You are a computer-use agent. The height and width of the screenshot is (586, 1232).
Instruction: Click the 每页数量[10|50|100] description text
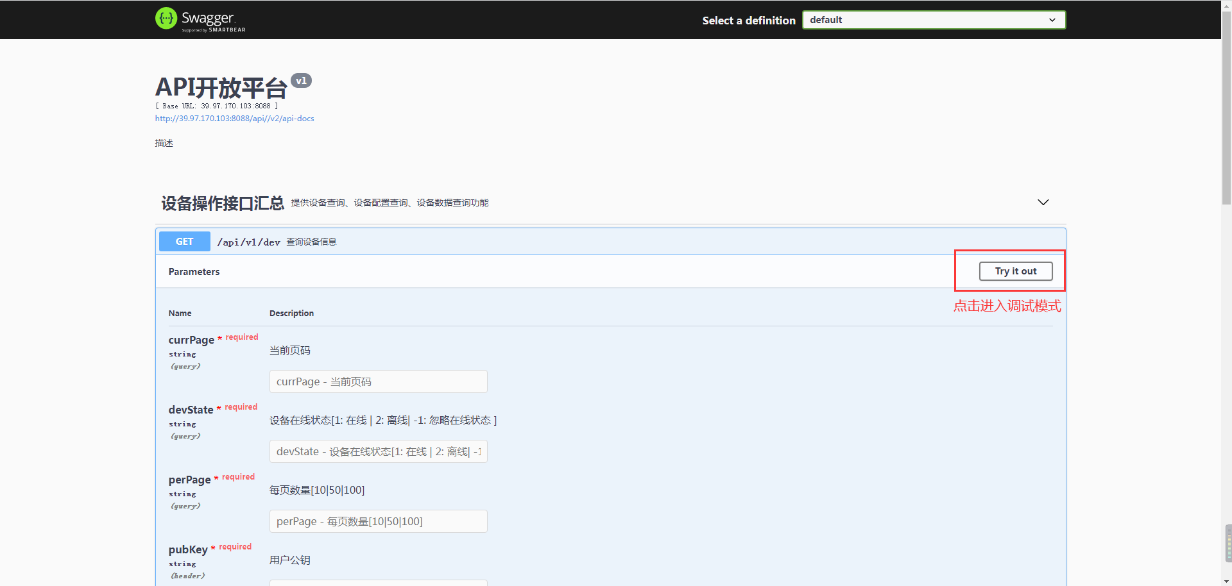tap(317, 490)
